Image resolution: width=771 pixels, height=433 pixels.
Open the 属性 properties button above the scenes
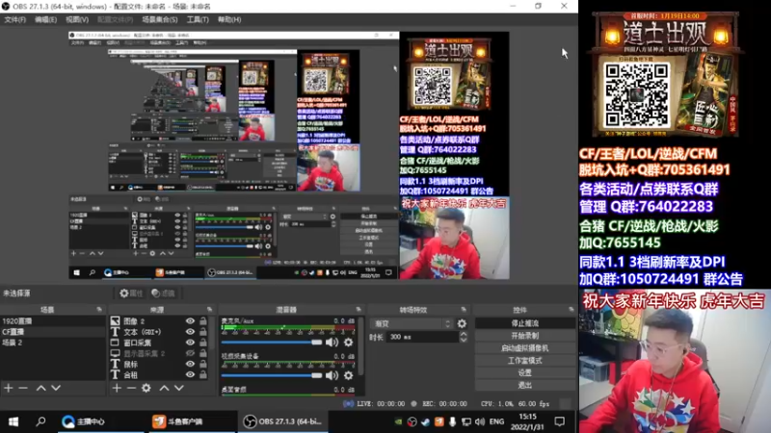coord(131,293)
